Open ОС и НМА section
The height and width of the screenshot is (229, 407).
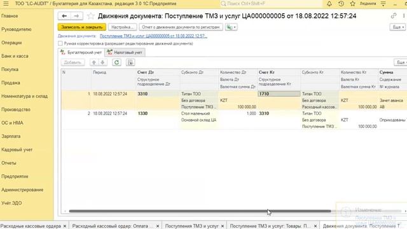(12, 123)
